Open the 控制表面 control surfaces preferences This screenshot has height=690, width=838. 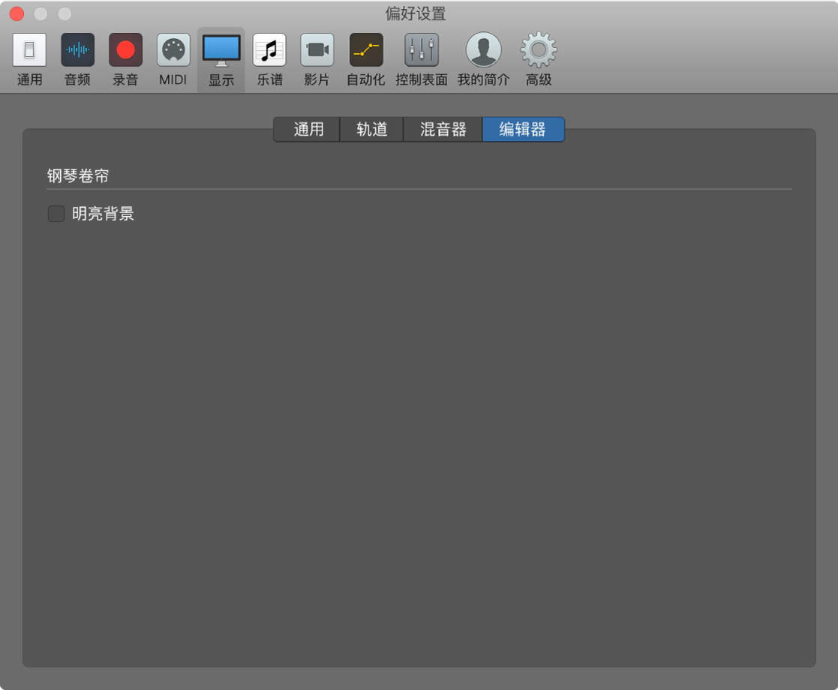(x=422, y=59)
